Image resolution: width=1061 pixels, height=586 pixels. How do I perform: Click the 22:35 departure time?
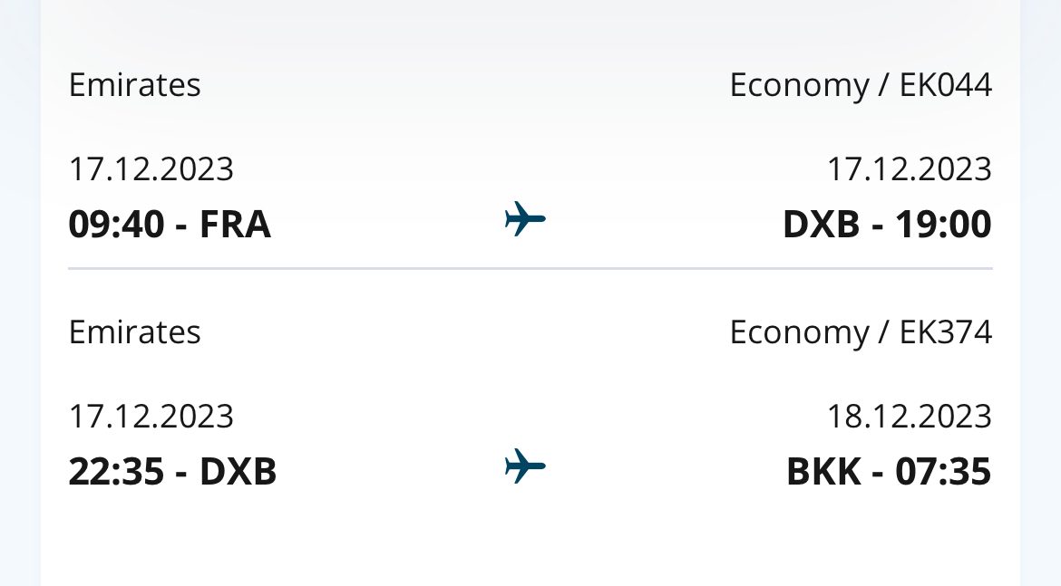coord(116,472)
